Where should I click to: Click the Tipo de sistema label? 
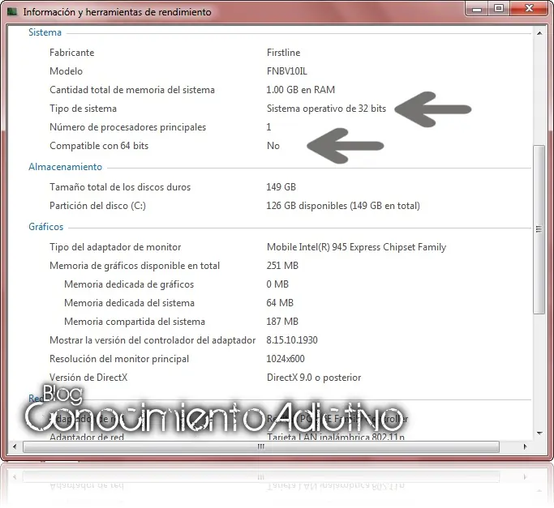pos(83,109)
